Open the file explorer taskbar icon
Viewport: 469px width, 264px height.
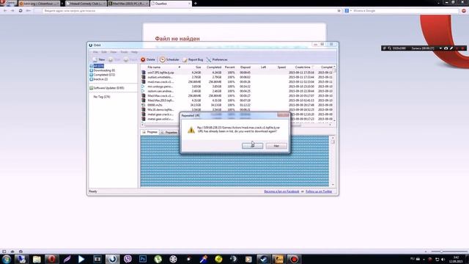(x=37, y=259)
